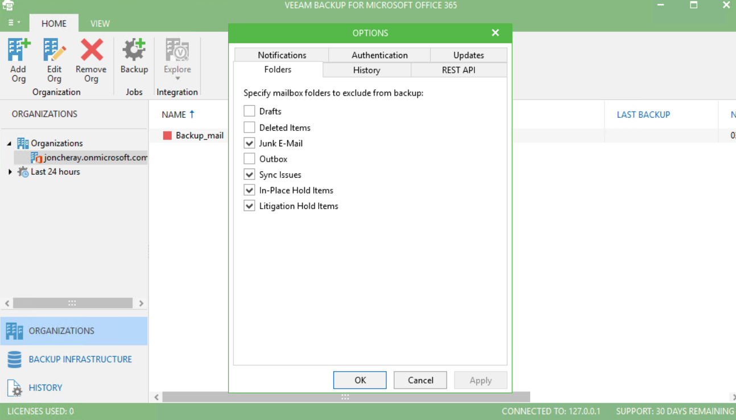Open the BACKUP INFRASTRUCTURE view
Viewport: 736px width, 420px height.
coord(74,359)
